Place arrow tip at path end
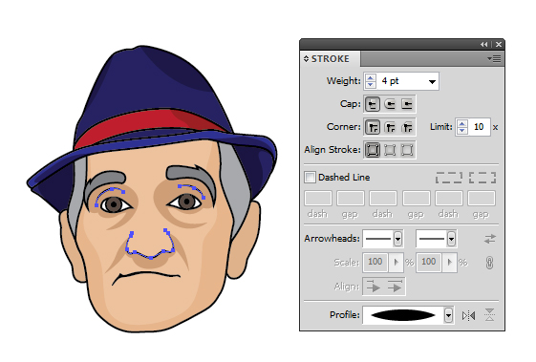Image resolution: width=536 pixels, height=362 pixels. 395,287
